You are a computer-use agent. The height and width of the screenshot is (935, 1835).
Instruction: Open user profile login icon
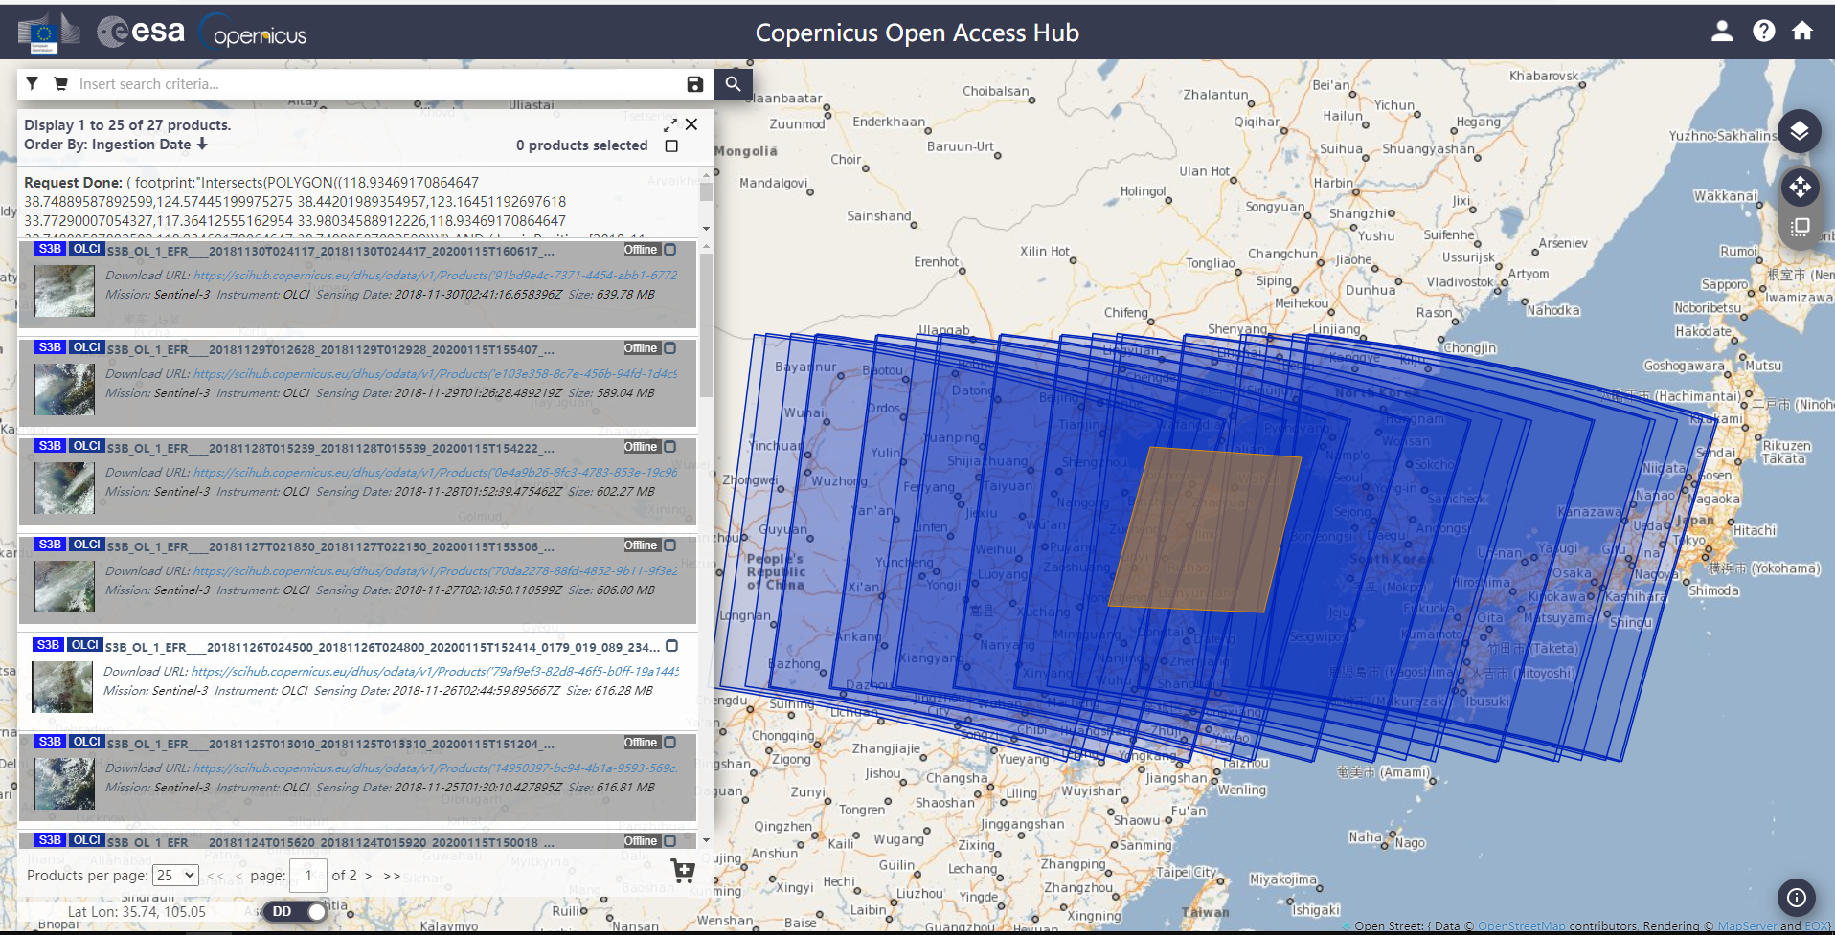[x=1722, y=32]
